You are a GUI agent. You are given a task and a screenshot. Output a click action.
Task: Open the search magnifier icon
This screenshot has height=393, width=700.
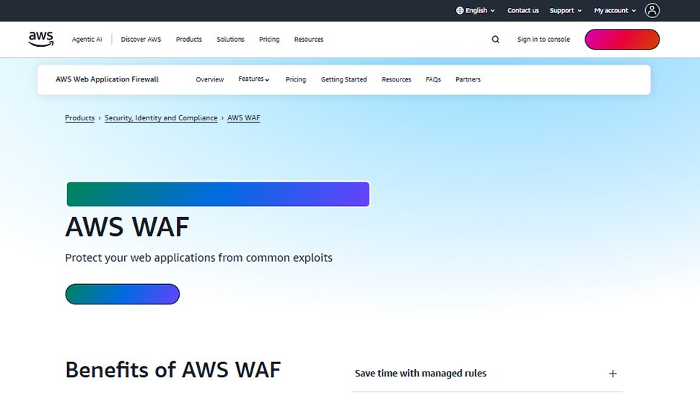pos(496,39)
